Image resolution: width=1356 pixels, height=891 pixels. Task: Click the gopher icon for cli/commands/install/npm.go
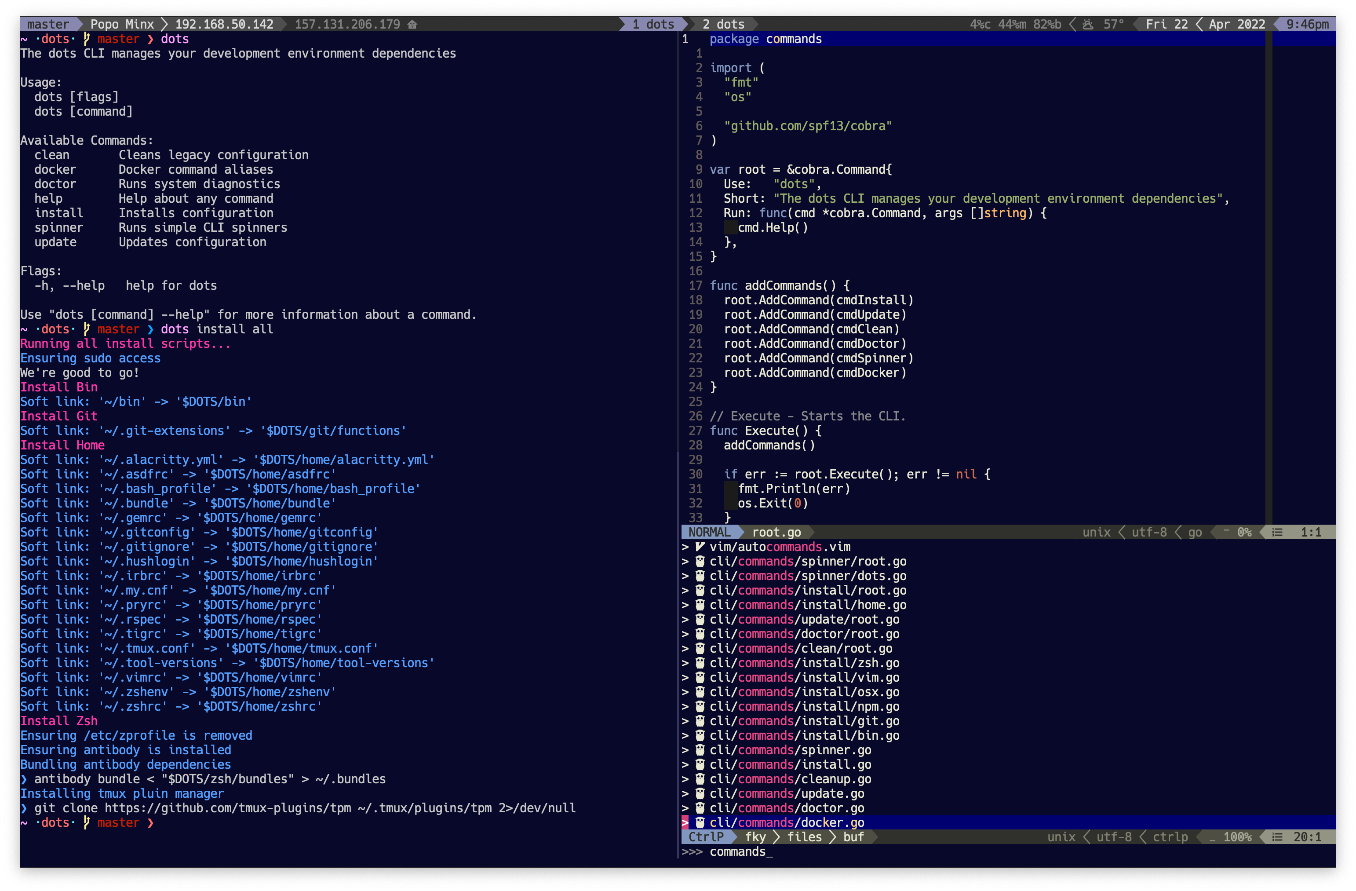[x=700, y=706]
